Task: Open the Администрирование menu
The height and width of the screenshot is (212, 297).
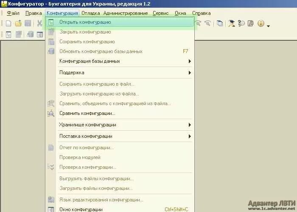Action: (126, 13)
